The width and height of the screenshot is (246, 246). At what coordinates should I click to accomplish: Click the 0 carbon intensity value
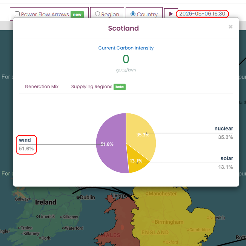click(126, 59)
